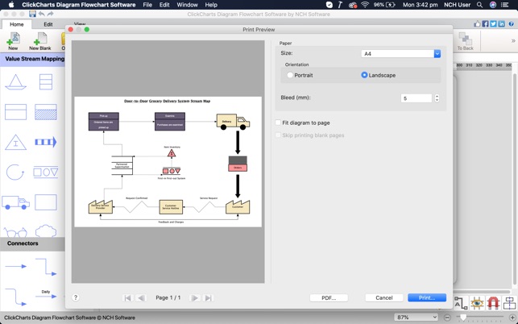Select the curved elbow connector
This screenshot has width=518, height=324.
tap(15, 297)
